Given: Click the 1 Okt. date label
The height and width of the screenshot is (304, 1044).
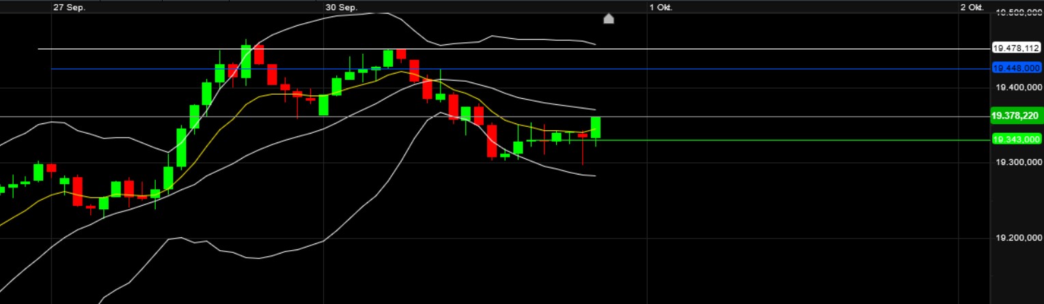Looking at the screenshot, I should pos(661,7).
